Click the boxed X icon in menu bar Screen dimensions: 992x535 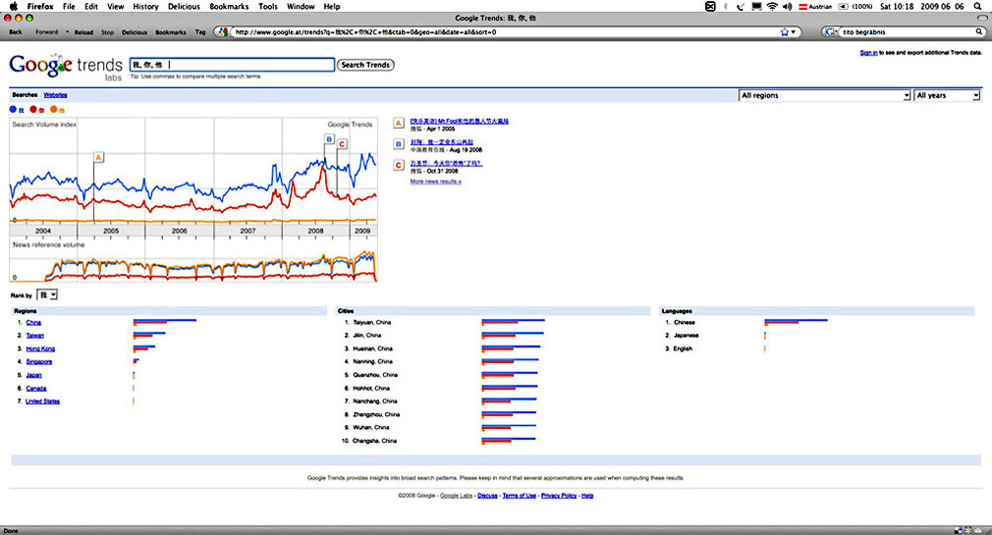tap(710, 6)
